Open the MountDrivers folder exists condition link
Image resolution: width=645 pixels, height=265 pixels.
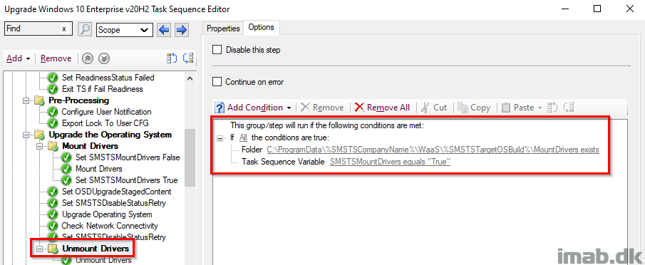pyautogui.click(x=433, y=150)
